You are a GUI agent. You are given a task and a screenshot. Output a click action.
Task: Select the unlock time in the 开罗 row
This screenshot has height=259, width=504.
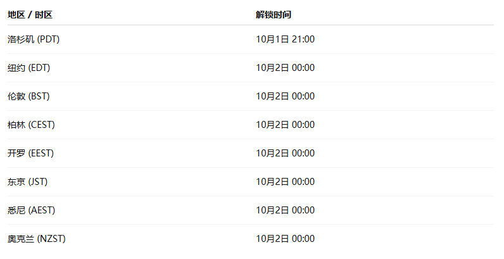click(x=285, y=153)
